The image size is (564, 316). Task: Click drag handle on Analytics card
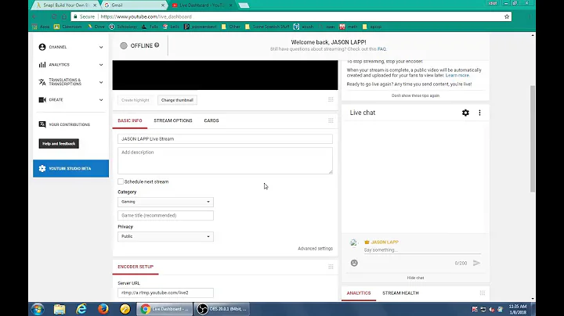(x=483, y=293)
